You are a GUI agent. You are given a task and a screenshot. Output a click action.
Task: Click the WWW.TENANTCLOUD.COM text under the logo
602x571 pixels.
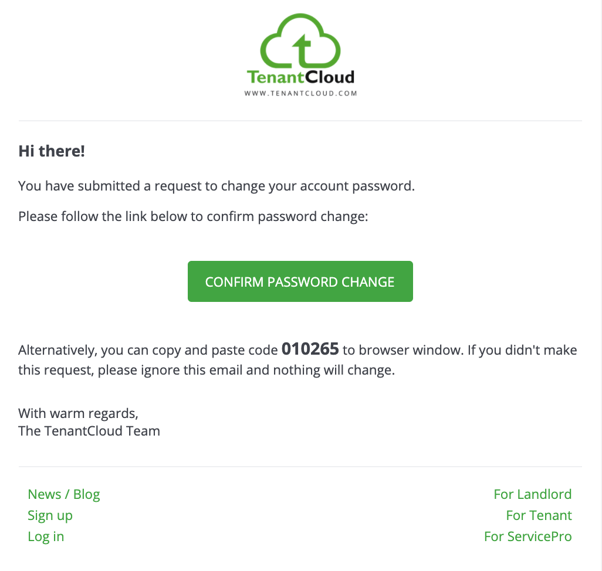[300, 93]
